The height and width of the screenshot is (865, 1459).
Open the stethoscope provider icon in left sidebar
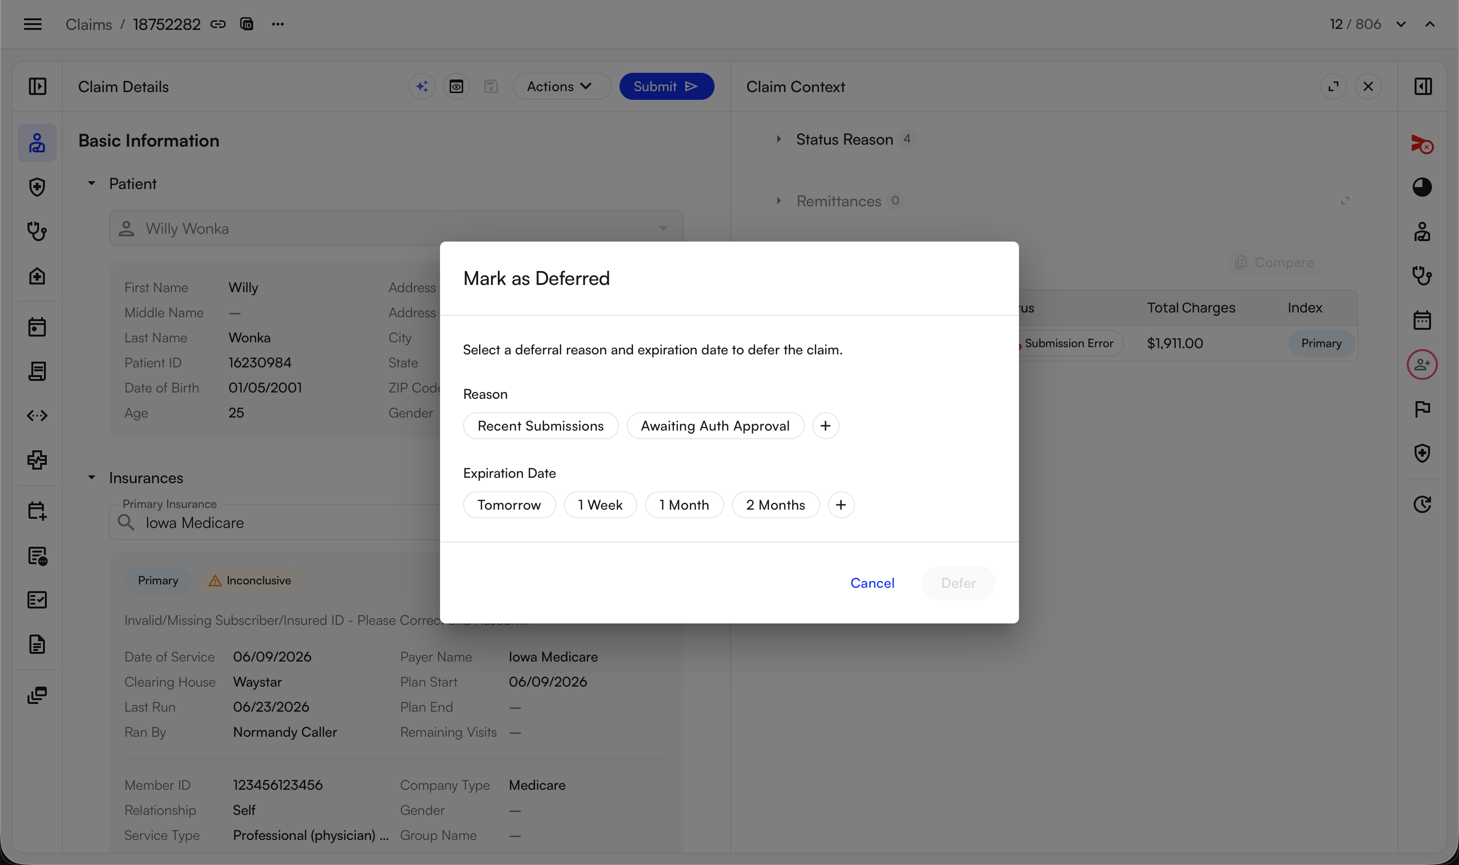coord(37,231)
